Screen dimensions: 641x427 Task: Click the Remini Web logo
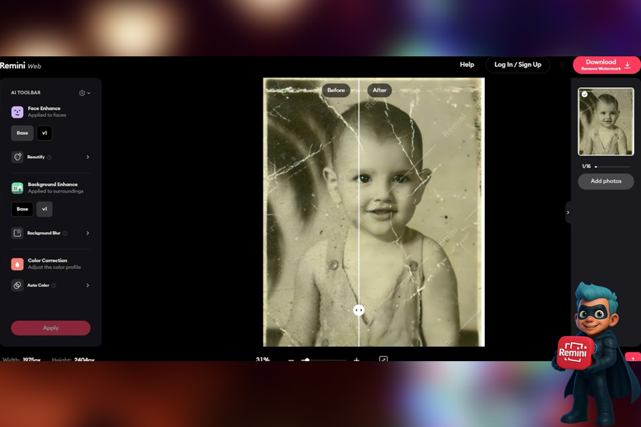point(21,66)
